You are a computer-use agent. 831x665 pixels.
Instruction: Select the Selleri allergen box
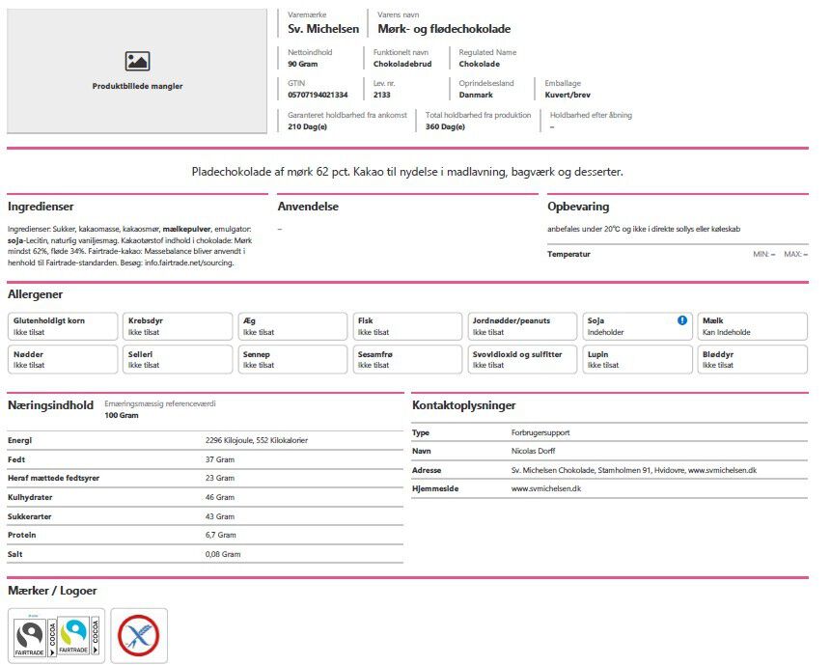point(178,360)
